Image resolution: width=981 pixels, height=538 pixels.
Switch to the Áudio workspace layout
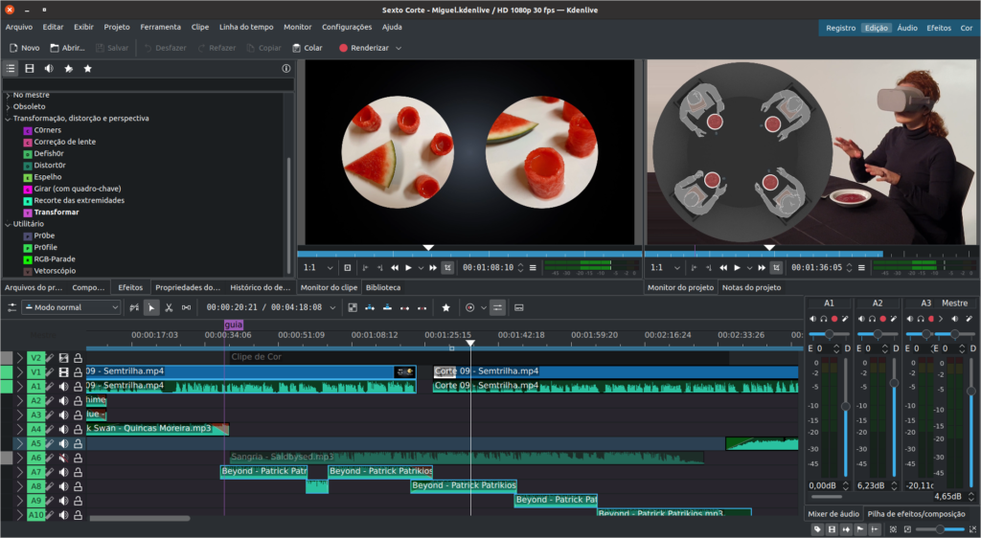tap(906, 28)
